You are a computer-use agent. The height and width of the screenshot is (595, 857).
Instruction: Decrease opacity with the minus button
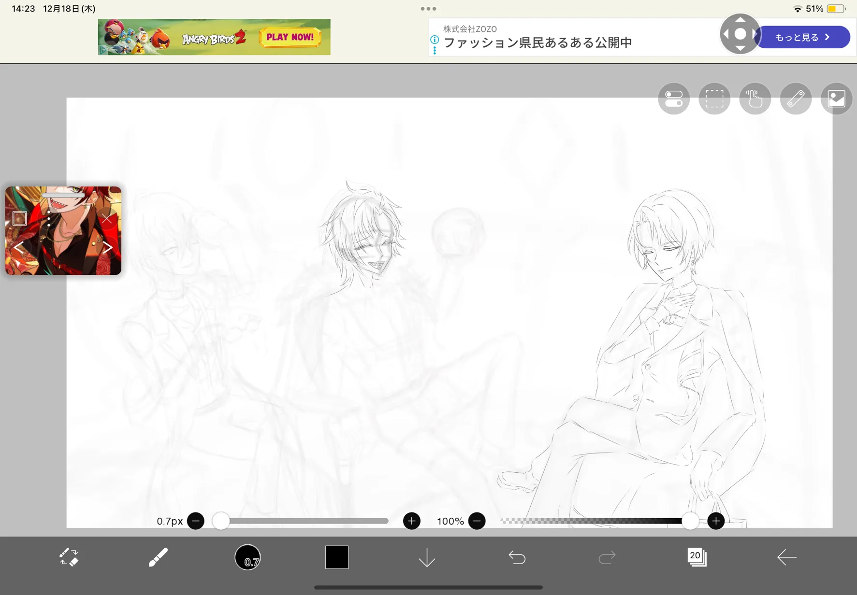pos(477,521)
